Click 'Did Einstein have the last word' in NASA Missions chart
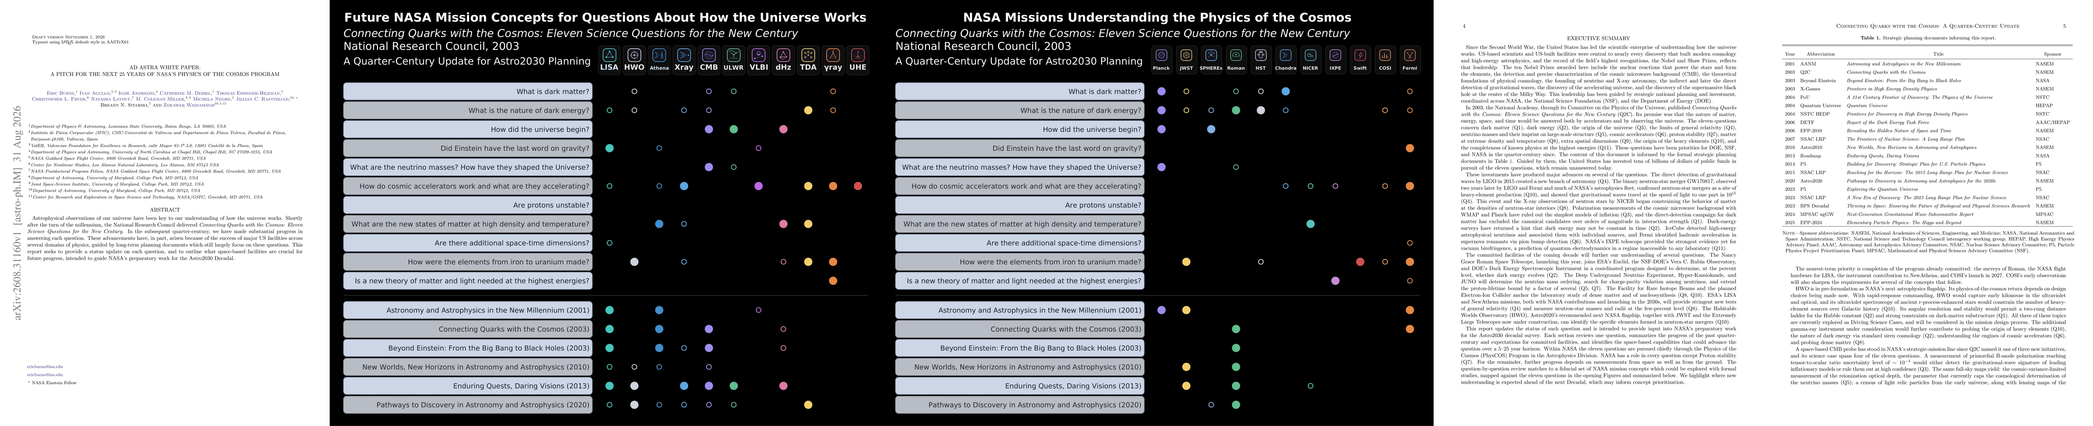 (1020, 148)
